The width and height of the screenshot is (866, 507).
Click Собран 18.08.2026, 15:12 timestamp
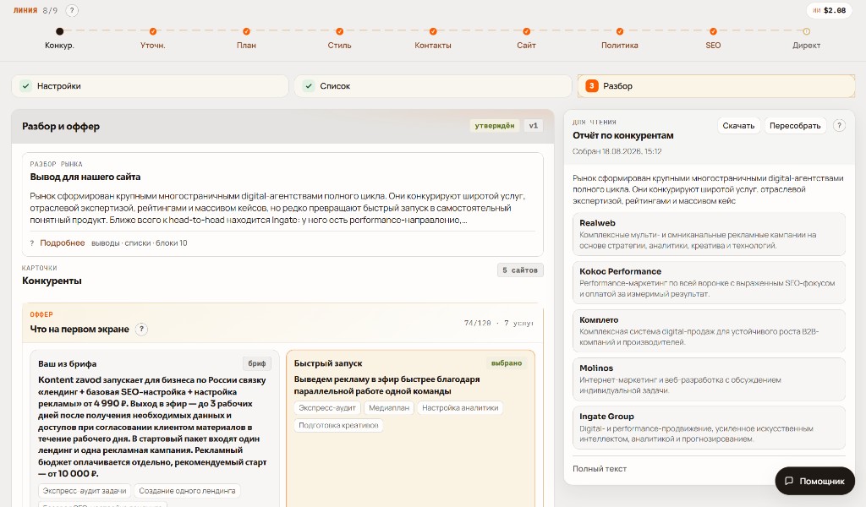(x=617, y=151)
